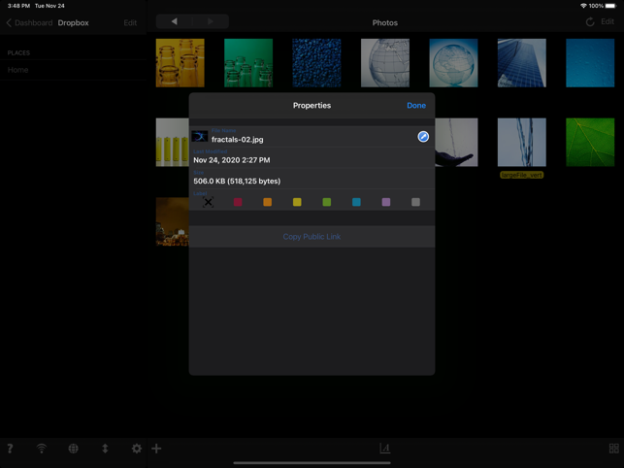This screenshot has height=468, width=624.
Task: Navigate forward with the right arrow button
Action: click(211, 21)
